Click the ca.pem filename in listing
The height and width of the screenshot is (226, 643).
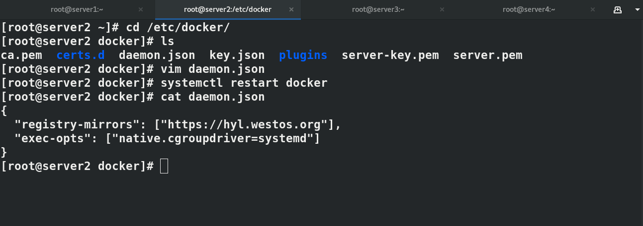coord(21,56)
